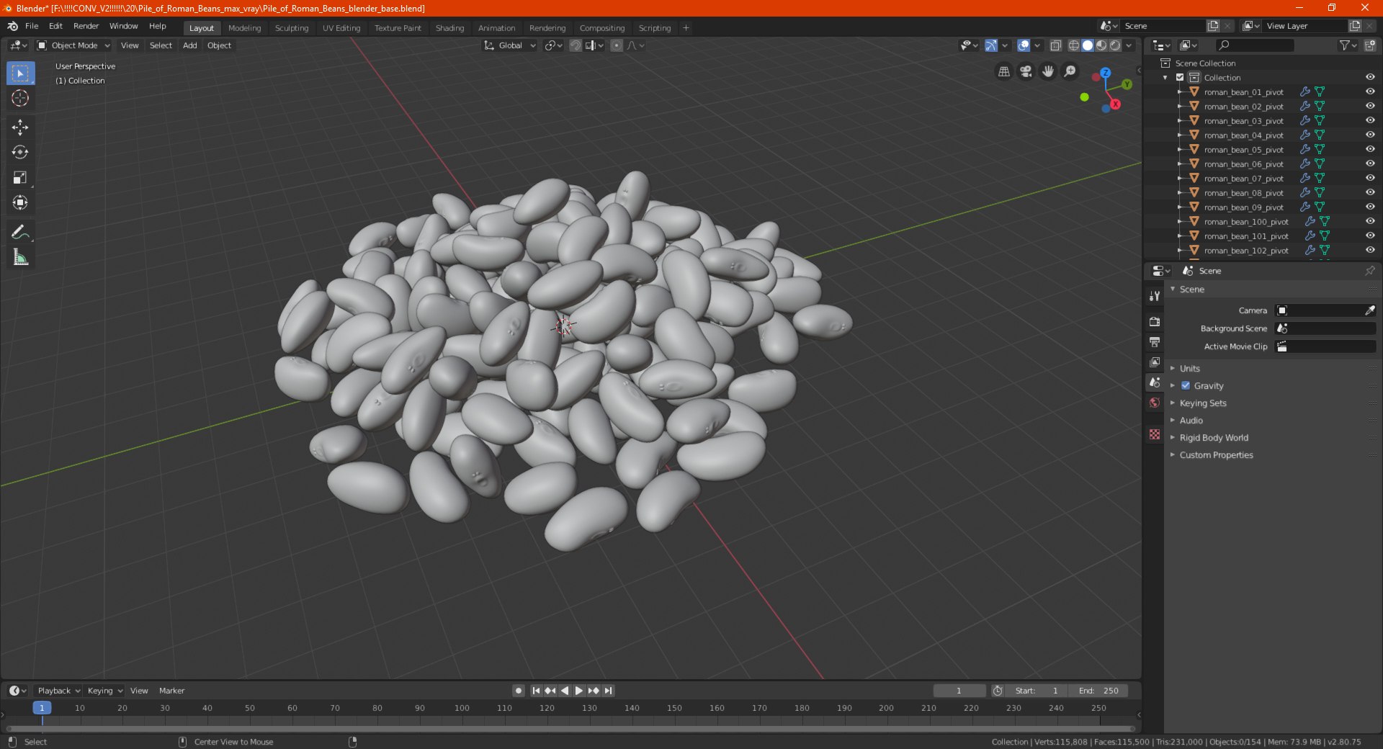Toggle X-ray display
Viewport: 1383px width, 749px height.
click(x=1055, y=45)
